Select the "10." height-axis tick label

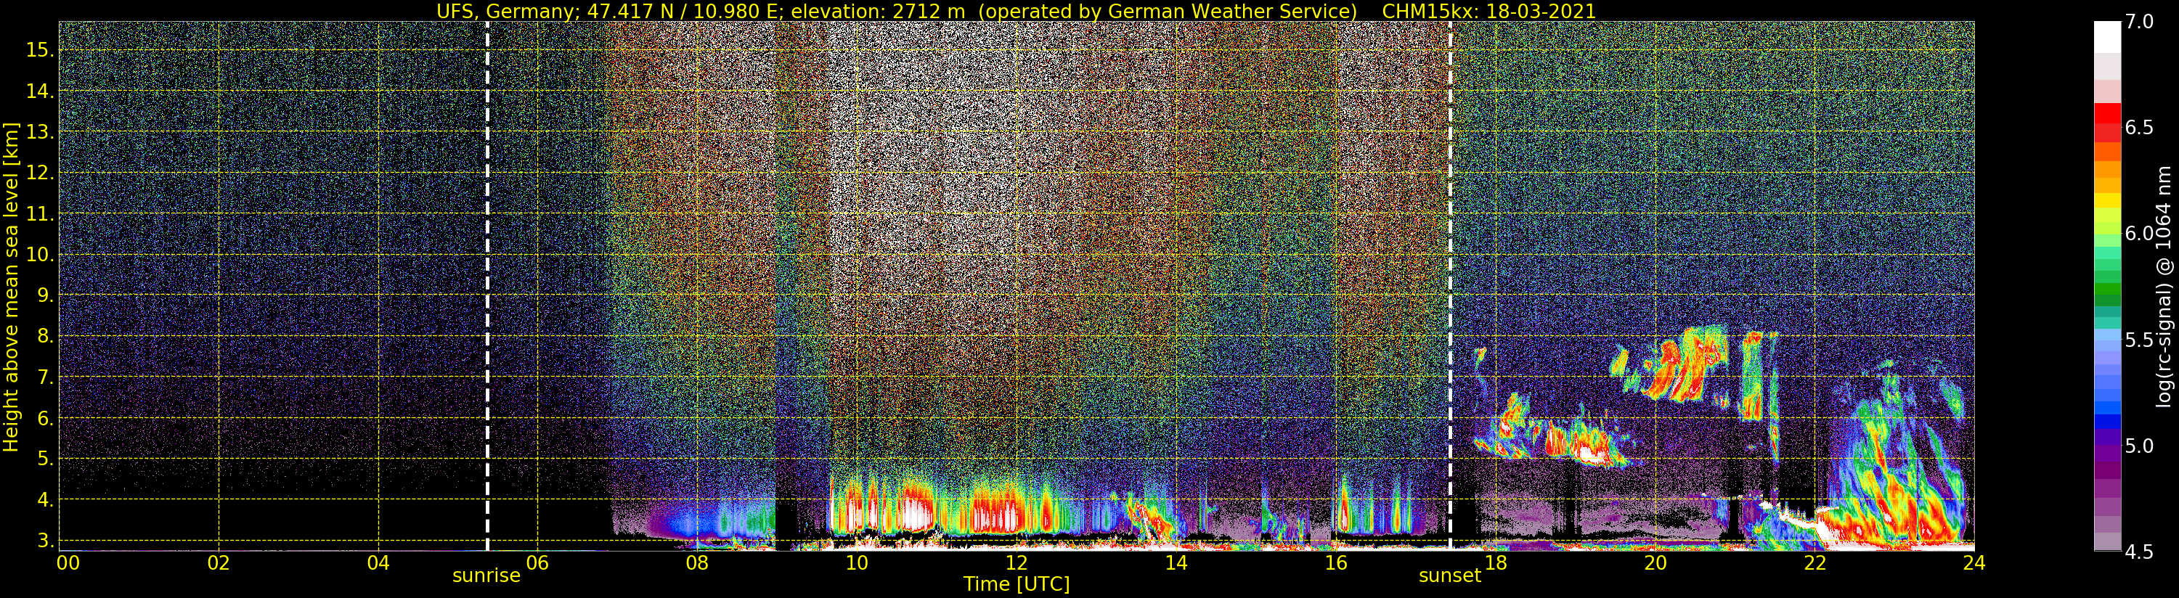pyautogui.click(x=41, y=255)
